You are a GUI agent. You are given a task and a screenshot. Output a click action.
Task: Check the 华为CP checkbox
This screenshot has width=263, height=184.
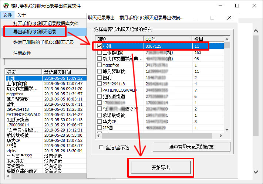pyautogui.click(x=99, y=122)
